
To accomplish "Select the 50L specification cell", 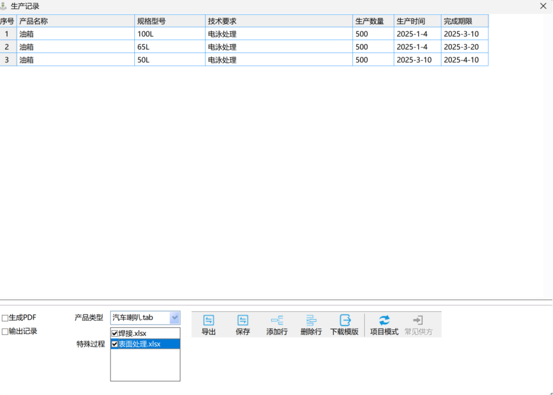I will 170,60.
